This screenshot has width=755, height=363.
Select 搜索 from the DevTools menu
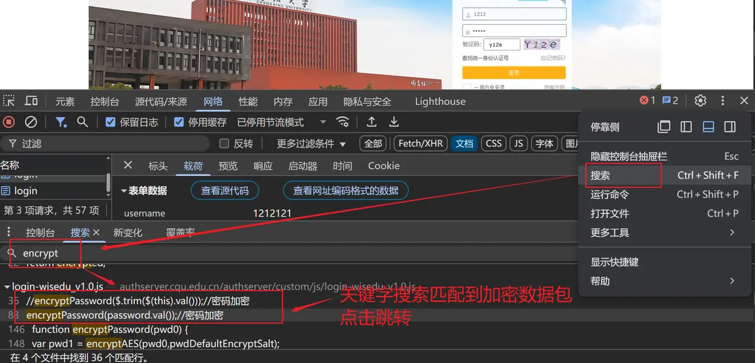coord(600,176)
